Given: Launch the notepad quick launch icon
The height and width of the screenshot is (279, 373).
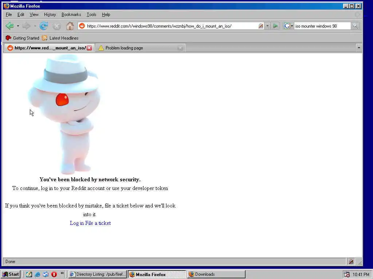Looking at the screenshot, I should tap(29, 274).
